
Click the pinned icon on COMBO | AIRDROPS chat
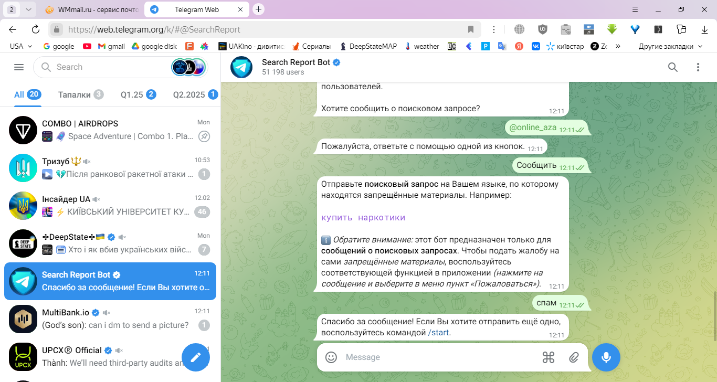click(204, 136)
